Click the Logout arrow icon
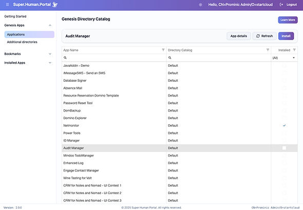Viewport: 303px width, 210px height. 281,5
